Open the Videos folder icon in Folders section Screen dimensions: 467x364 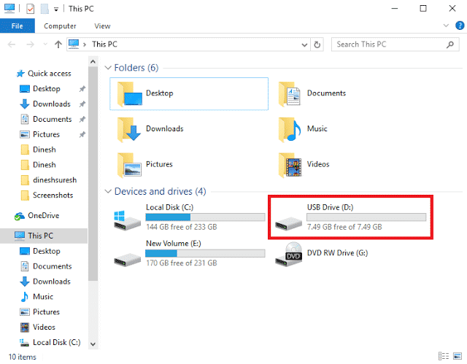point(290,165)
